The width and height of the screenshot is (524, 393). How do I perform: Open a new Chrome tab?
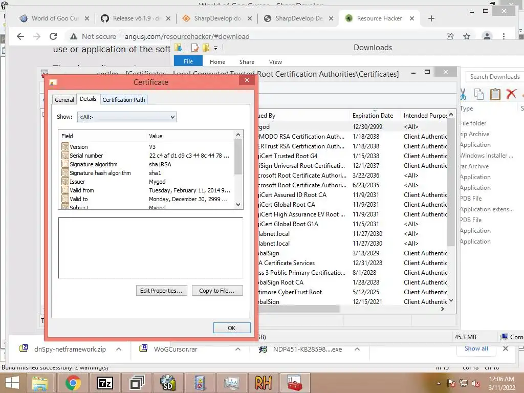431,18
